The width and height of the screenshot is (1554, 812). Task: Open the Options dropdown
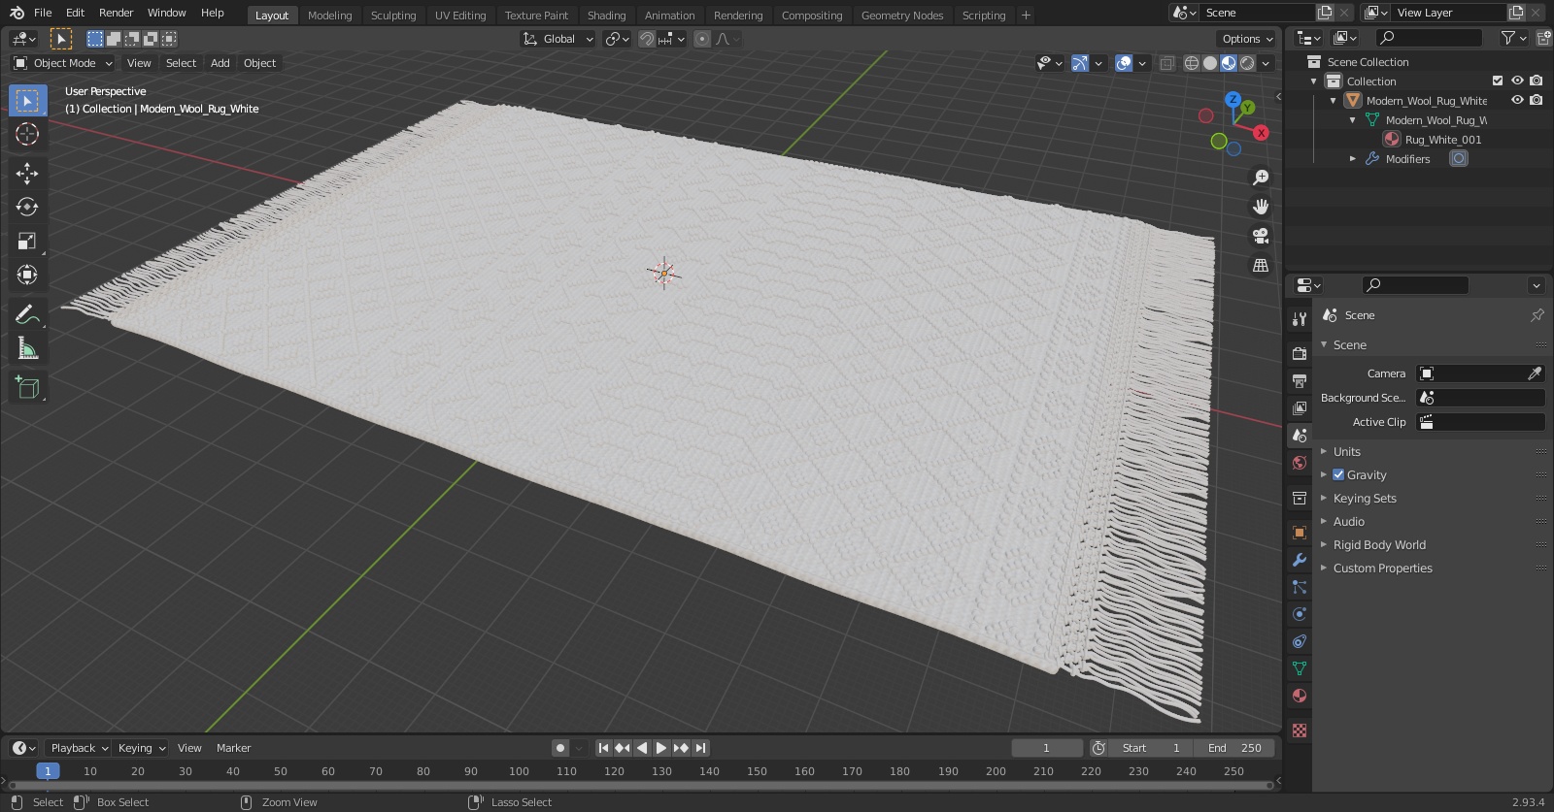[x=1246, y=39]
